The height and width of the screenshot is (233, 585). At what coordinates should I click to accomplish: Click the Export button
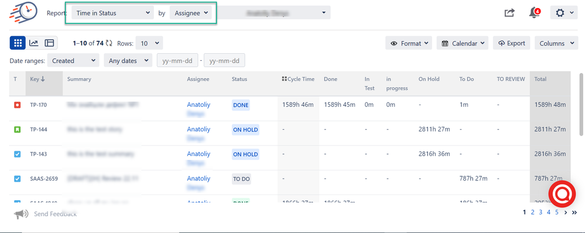[511, 43]
